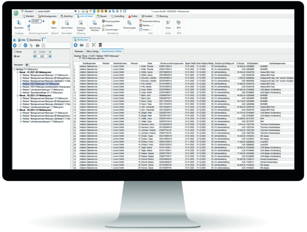Click the PDF export icon in Meldecenter toolbar
Viewport: 307px width, 232px height.
tap(87, 45)
